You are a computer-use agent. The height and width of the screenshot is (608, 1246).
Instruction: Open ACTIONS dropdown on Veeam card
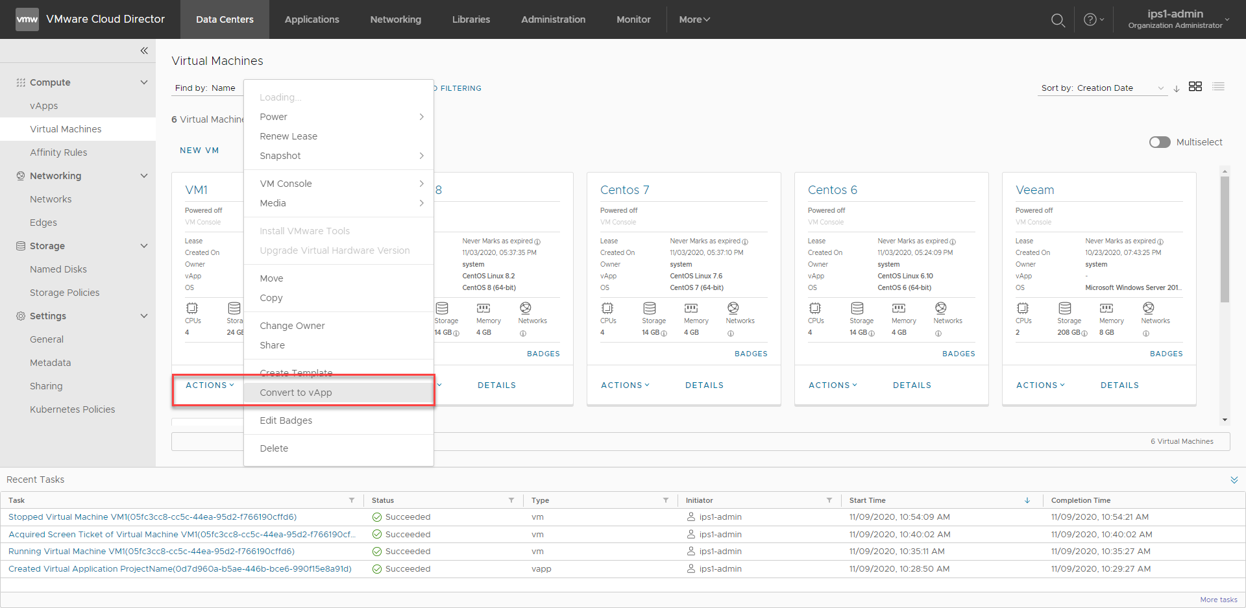tap(1040, 385)
